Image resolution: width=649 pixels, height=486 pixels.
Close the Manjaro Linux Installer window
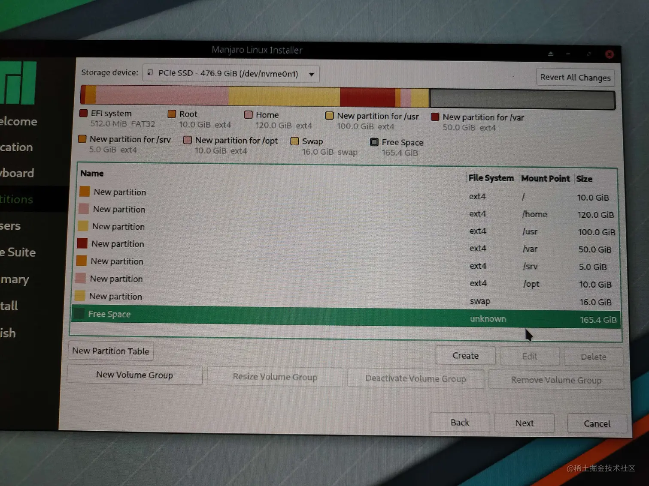[x=609, y=54]
